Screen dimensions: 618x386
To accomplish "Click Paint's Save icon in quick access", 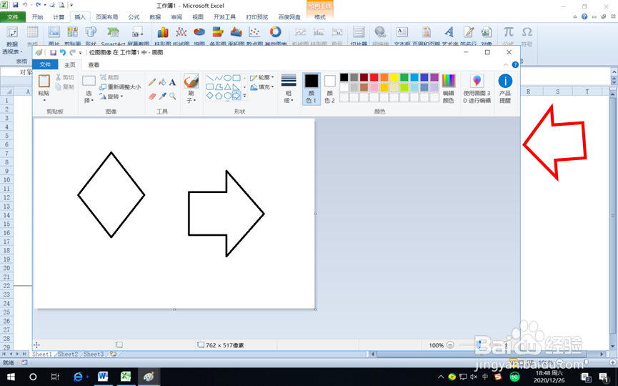I will tap(53, 52).
